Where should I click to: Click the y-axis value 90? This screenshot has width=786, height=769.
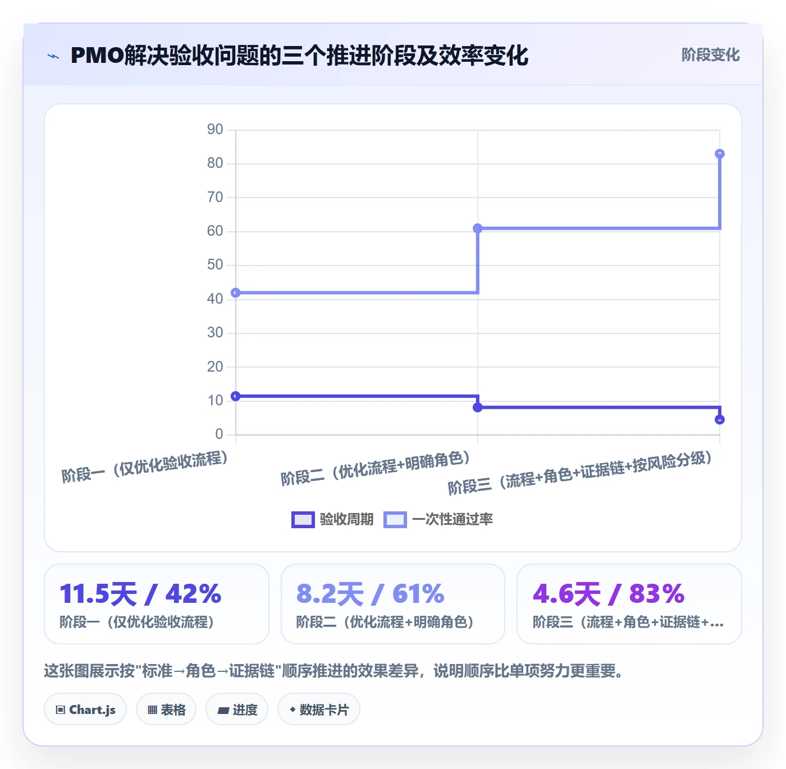coord(215,130)
